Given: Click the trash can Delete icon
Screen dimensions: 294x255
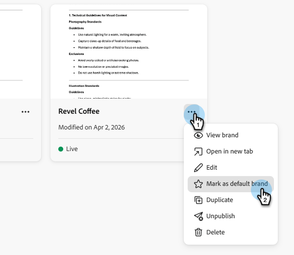Looking at the screenshot, I should [198, 232].
